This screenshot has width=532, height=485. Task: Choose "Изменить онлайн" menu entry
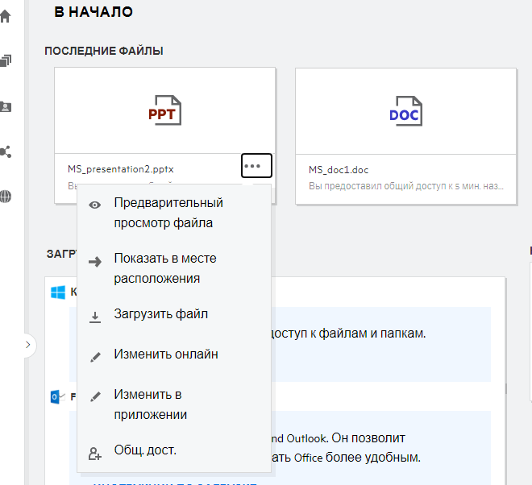(166, 354)
